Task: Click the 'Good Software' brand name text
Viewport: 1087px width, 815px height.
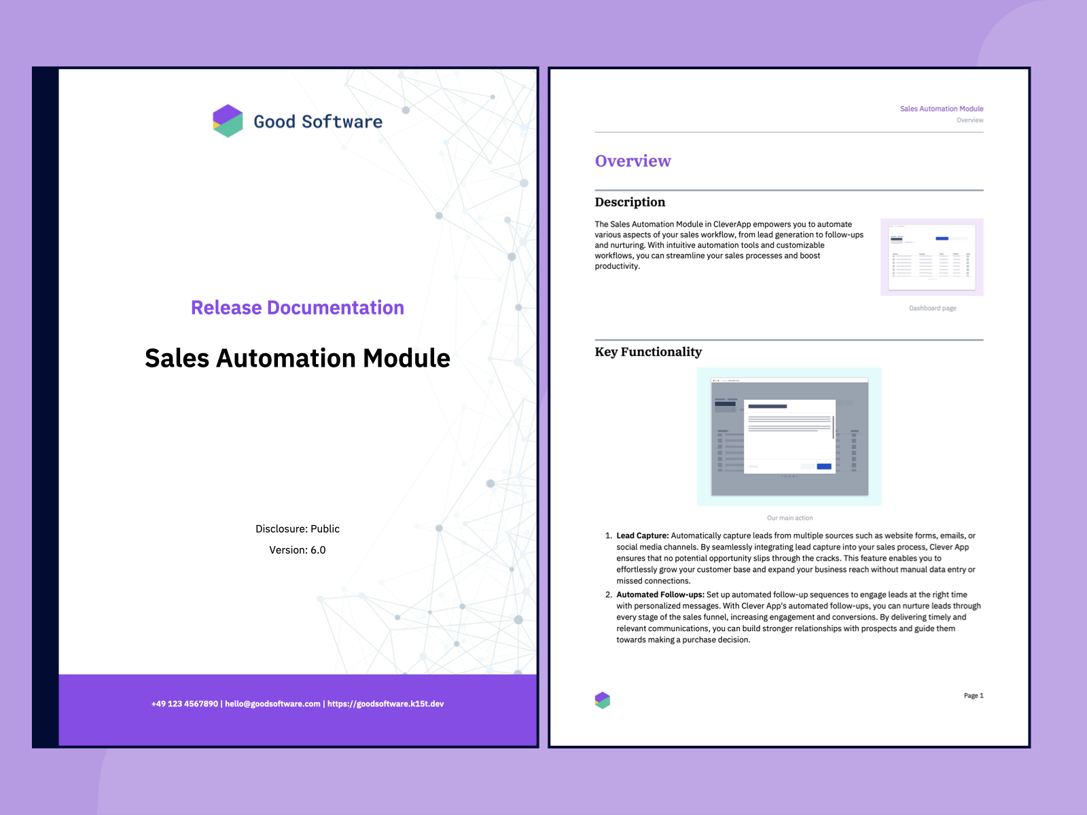Action: [x=318, y=122]
